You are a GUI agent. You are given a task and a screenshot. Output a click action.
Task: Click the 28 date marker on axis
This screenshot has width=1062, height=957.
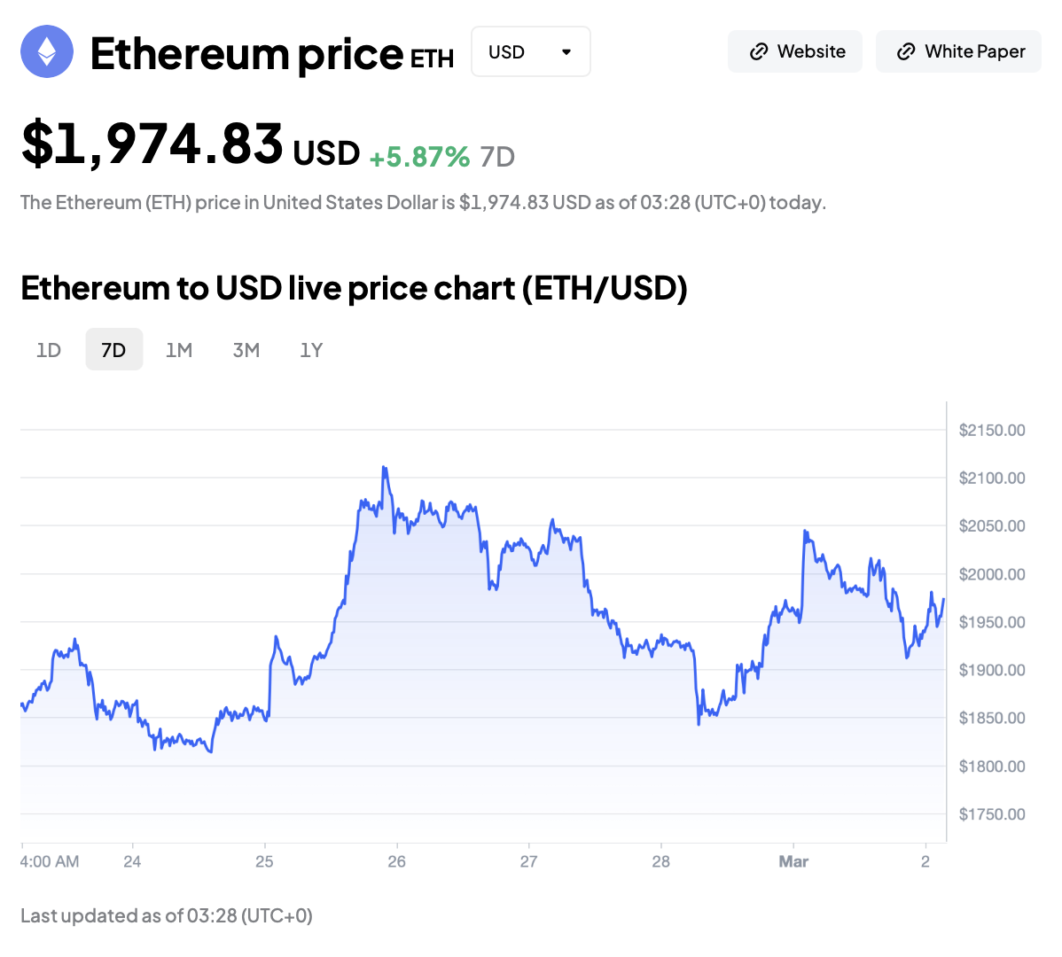coord(660,861)
